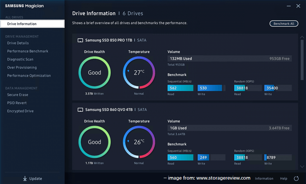This screenshot has width=306, height=184.
Task: Click the 8789 random write bar
Action: click(278, 158)
